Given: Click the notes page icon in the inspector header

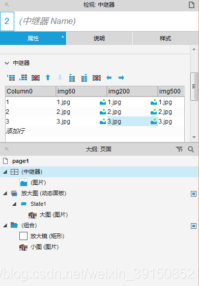Looking at the screenshot, I should 191,5.
